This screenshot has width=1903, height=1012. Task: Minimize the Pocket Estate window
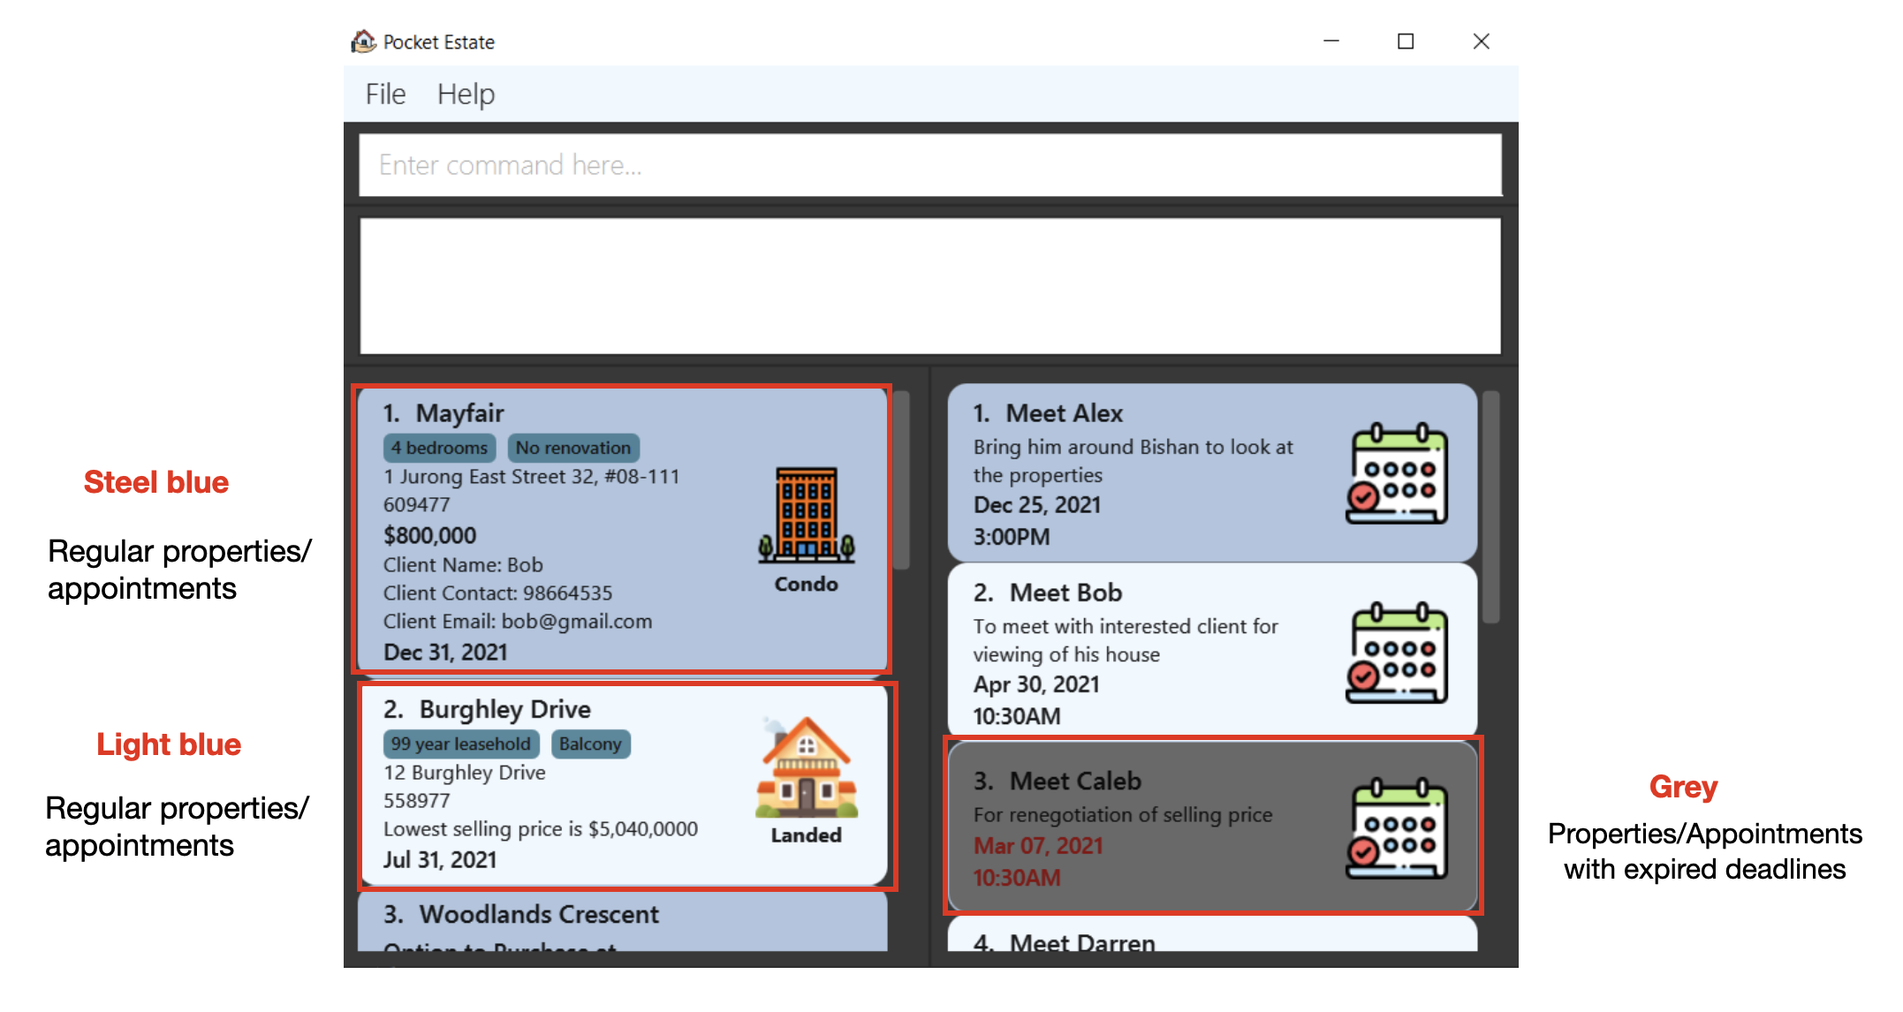pyautogui.click(x=1331, y=42)
